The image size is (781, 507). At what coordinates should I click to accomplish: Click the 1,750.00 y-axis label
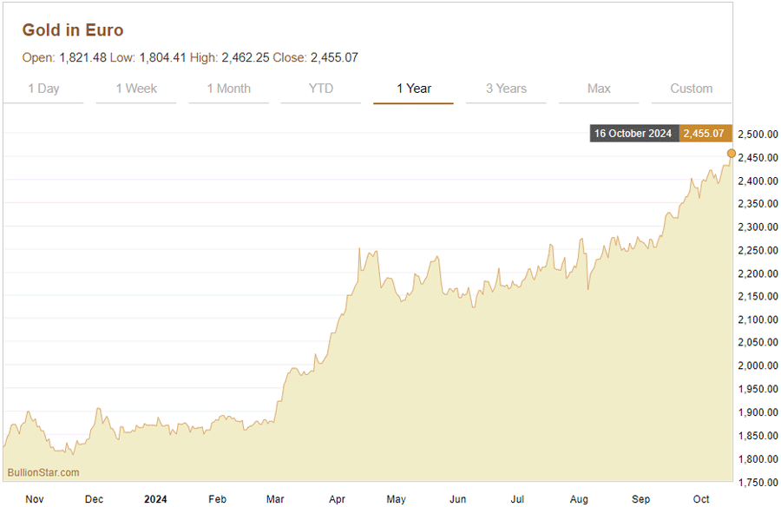[x=757, y=482]
